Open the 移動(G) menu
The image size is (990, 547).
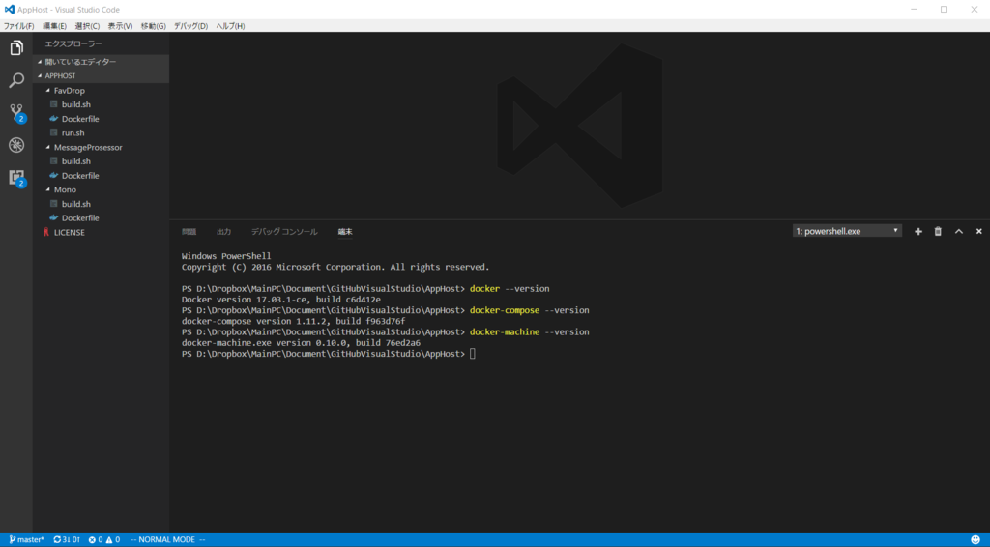[154, 26]
